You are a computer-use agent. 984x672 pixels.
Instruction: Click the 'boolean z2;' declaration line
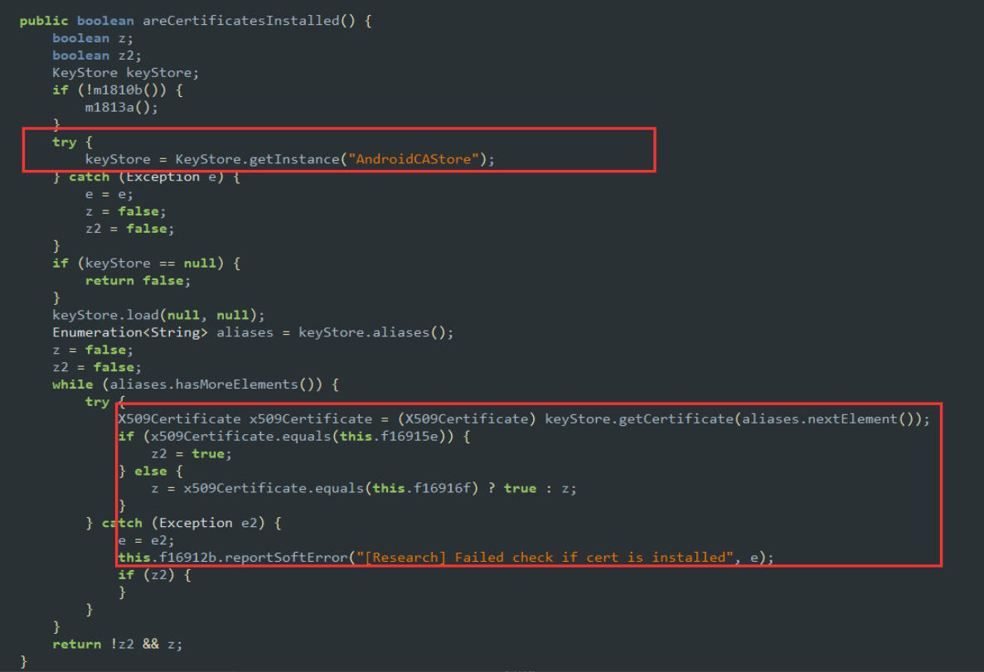[97, 56]
